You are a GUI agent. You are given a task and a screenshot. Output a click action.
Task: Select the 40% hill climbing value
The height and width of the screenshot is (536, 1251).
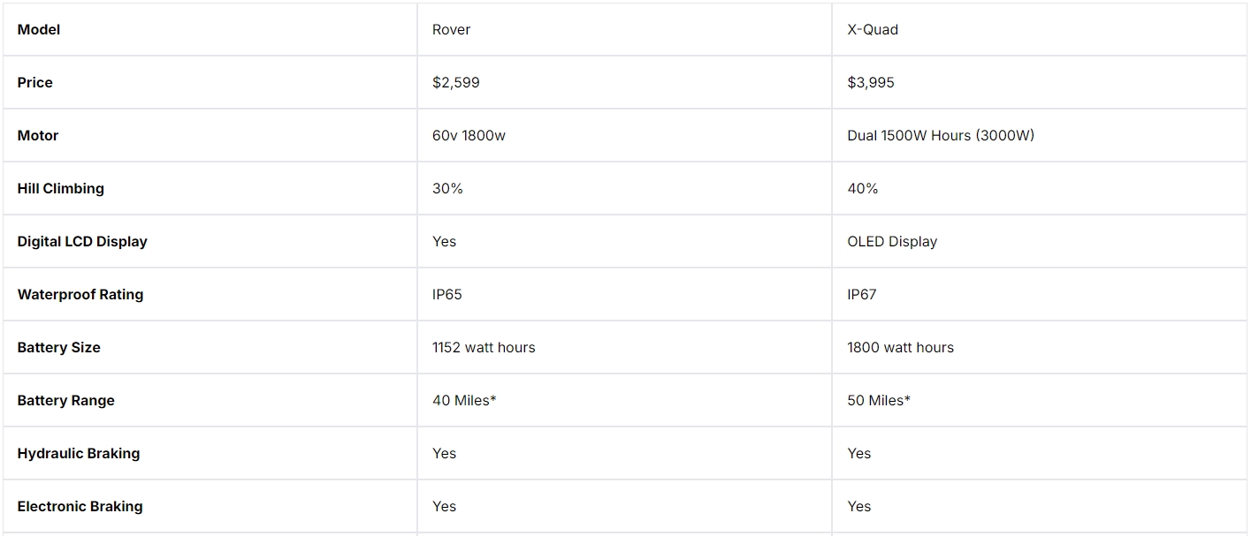tap(862, 188)
